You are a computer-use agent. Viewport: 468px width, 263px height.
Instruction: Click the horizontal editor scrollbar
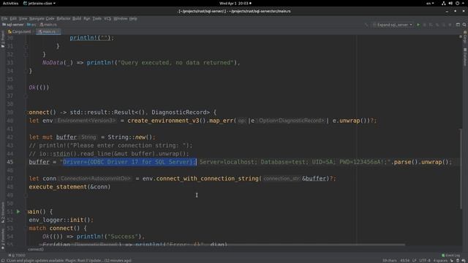tap(216, 245)
